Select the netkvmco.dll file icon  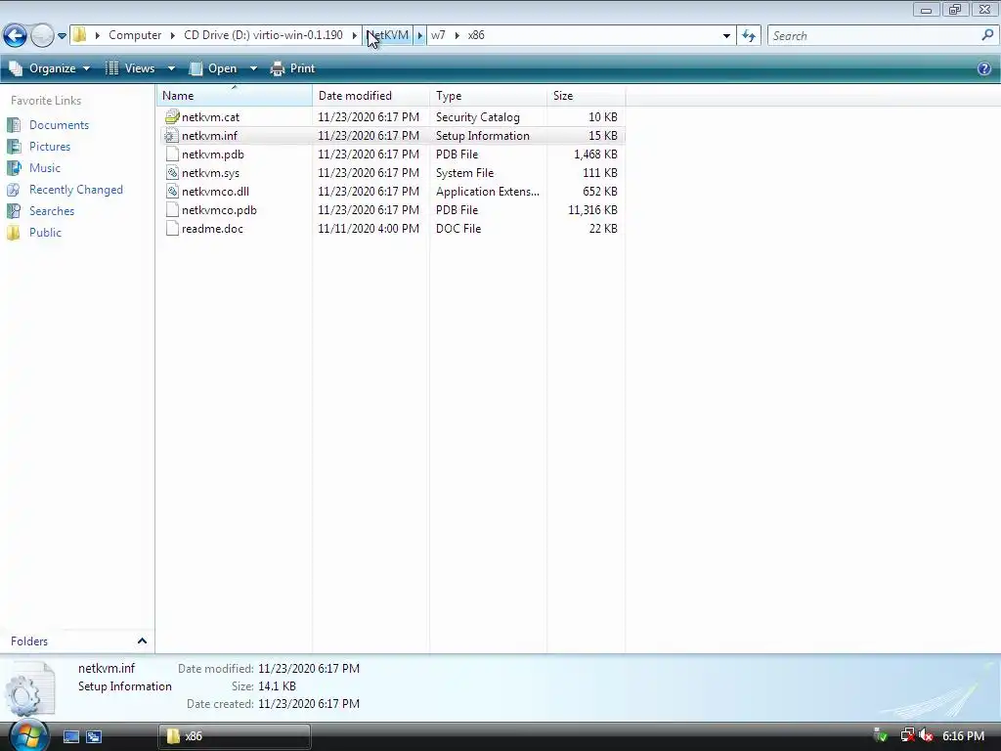pos(172,191)
